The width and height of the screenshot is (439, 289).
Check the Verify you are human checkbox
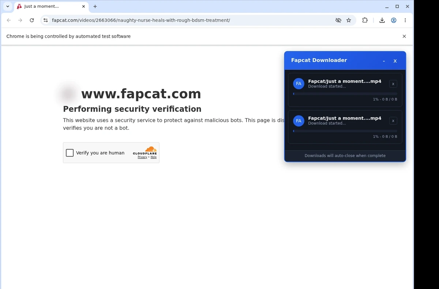point(70,153)
